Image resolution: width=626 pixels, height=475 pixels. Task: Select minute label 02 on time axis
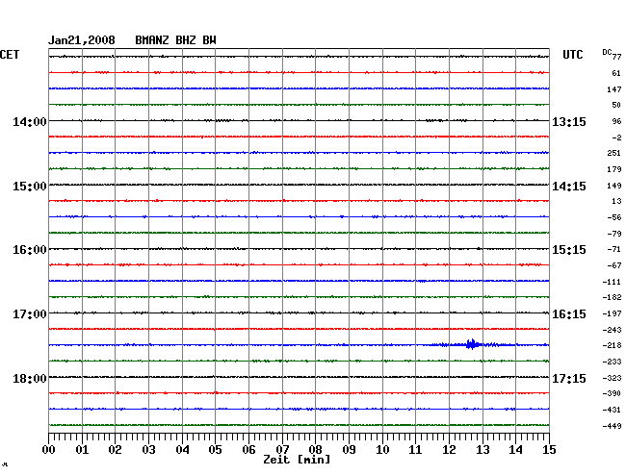(115, 450)
